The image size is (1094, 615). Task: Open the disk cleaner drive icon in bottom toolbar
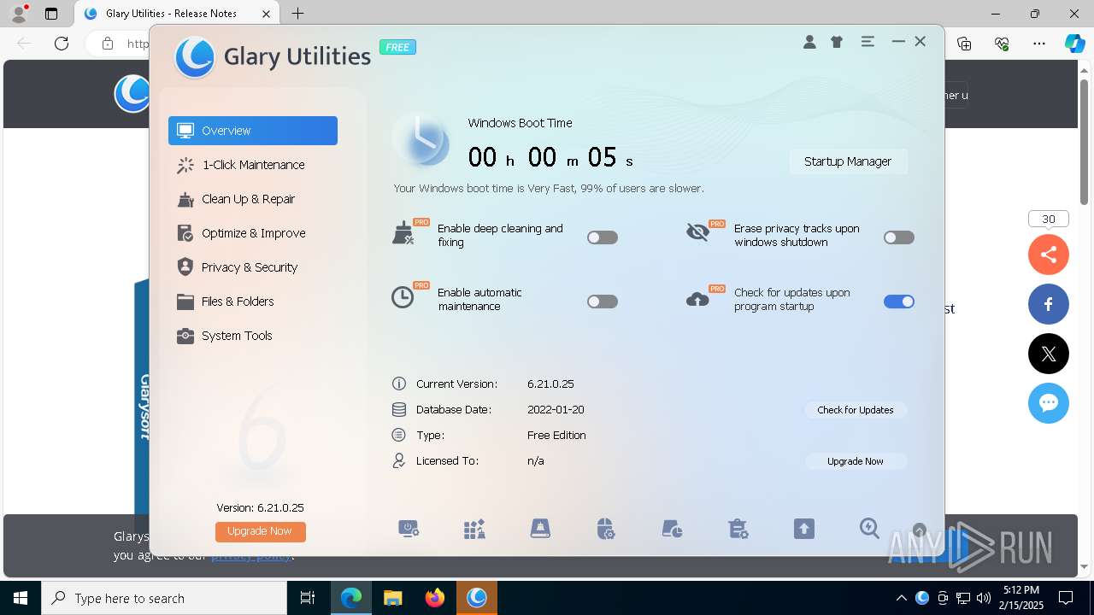(x=540, y=529)
